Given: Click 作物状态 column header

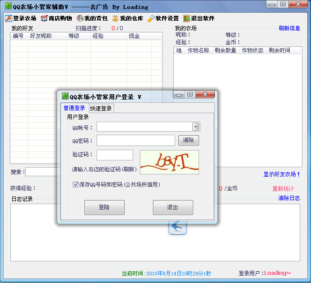Looking at the screenshot, I should 253,50.
